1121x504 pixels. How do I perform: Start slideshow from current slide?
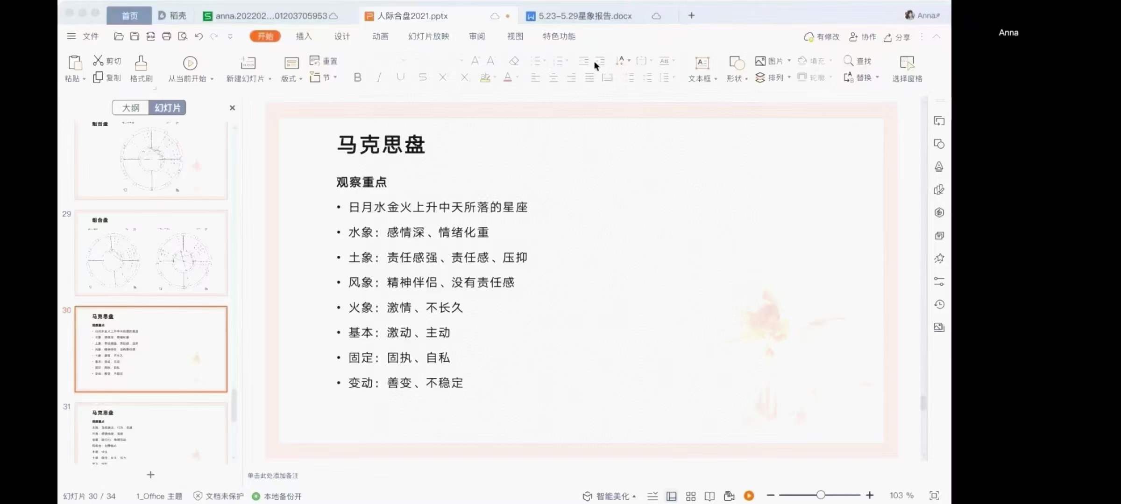click(x=189, y=69)
